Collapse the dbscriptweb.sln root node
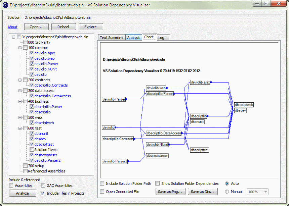This screenshot has width=289, height=206. (14, 37)
